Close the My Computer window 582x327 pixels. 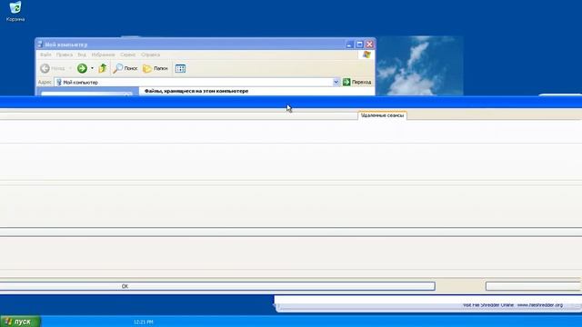click(x=369, y=45)
